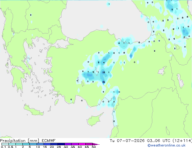Click the over-50 arrow tip of the legend
This screenshot has height=148, width=192.
[x=96, y=144]
